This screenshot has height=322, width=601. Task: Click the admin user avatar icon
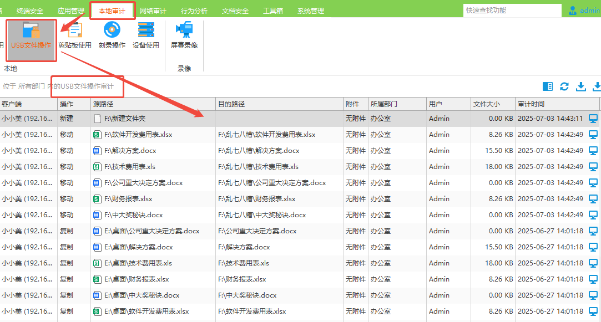(573, 11)
